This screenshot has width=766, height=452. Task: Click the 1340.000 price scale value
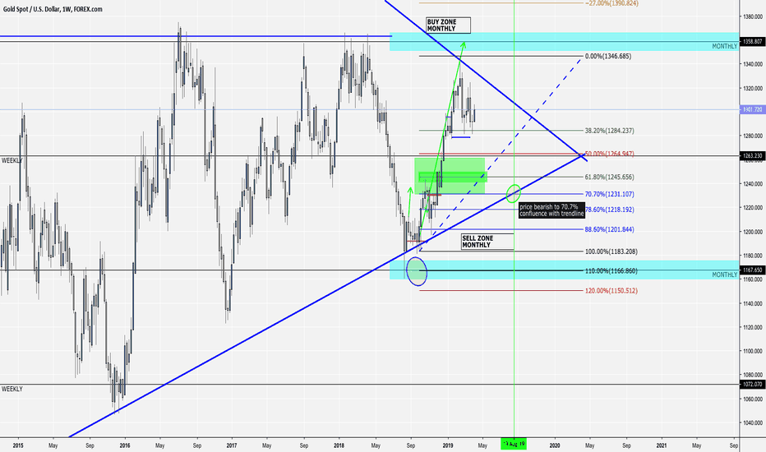pos(753,64)
